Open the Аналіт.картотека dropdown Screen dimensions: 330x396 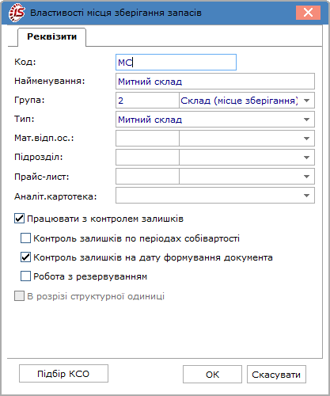[306, 196]
